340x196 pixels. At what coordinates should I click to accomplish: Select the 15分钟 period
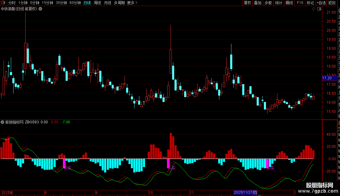point(47,3)
